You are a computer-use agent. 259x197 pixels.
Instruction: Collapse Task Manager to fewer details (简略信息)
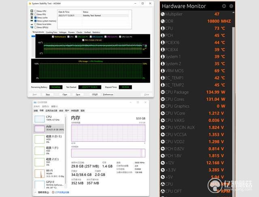[42, 193]
